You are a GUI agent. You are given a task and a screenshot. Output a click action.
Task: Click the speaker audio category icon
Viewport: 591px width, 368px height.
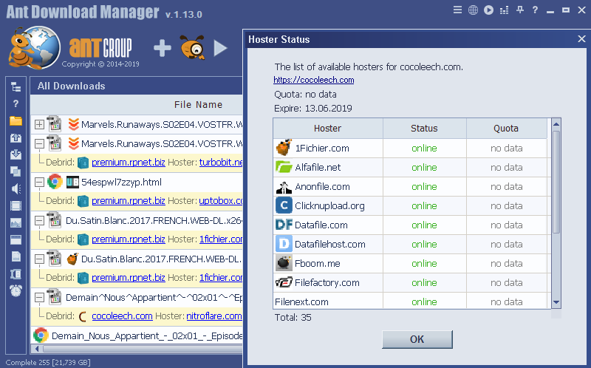pyautogui.click(x=16, y=188)
